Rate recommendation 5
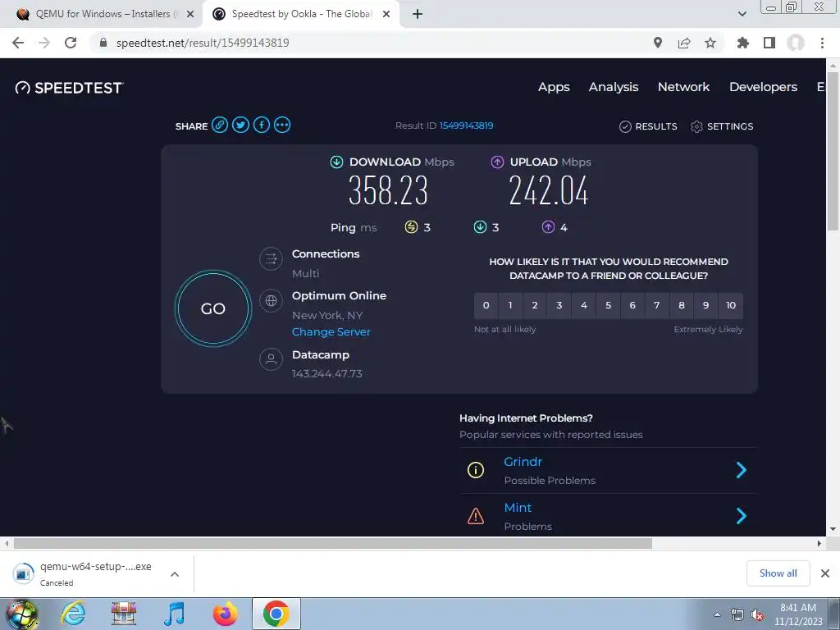 coord(608,305)
